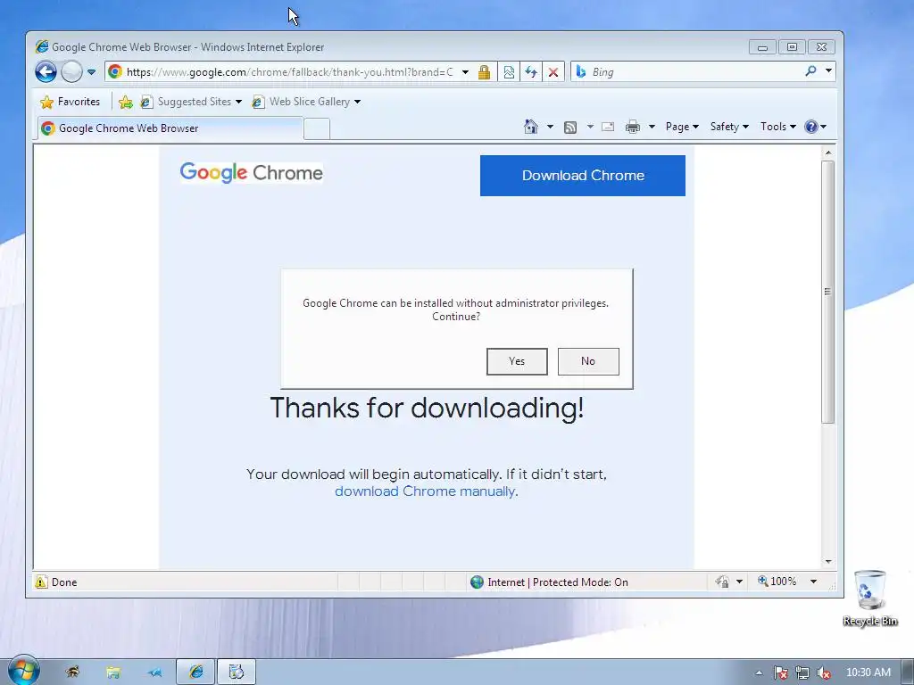Click the Action Center flag tray icon
Screen dimensions: 914x685
click(780, 673)
